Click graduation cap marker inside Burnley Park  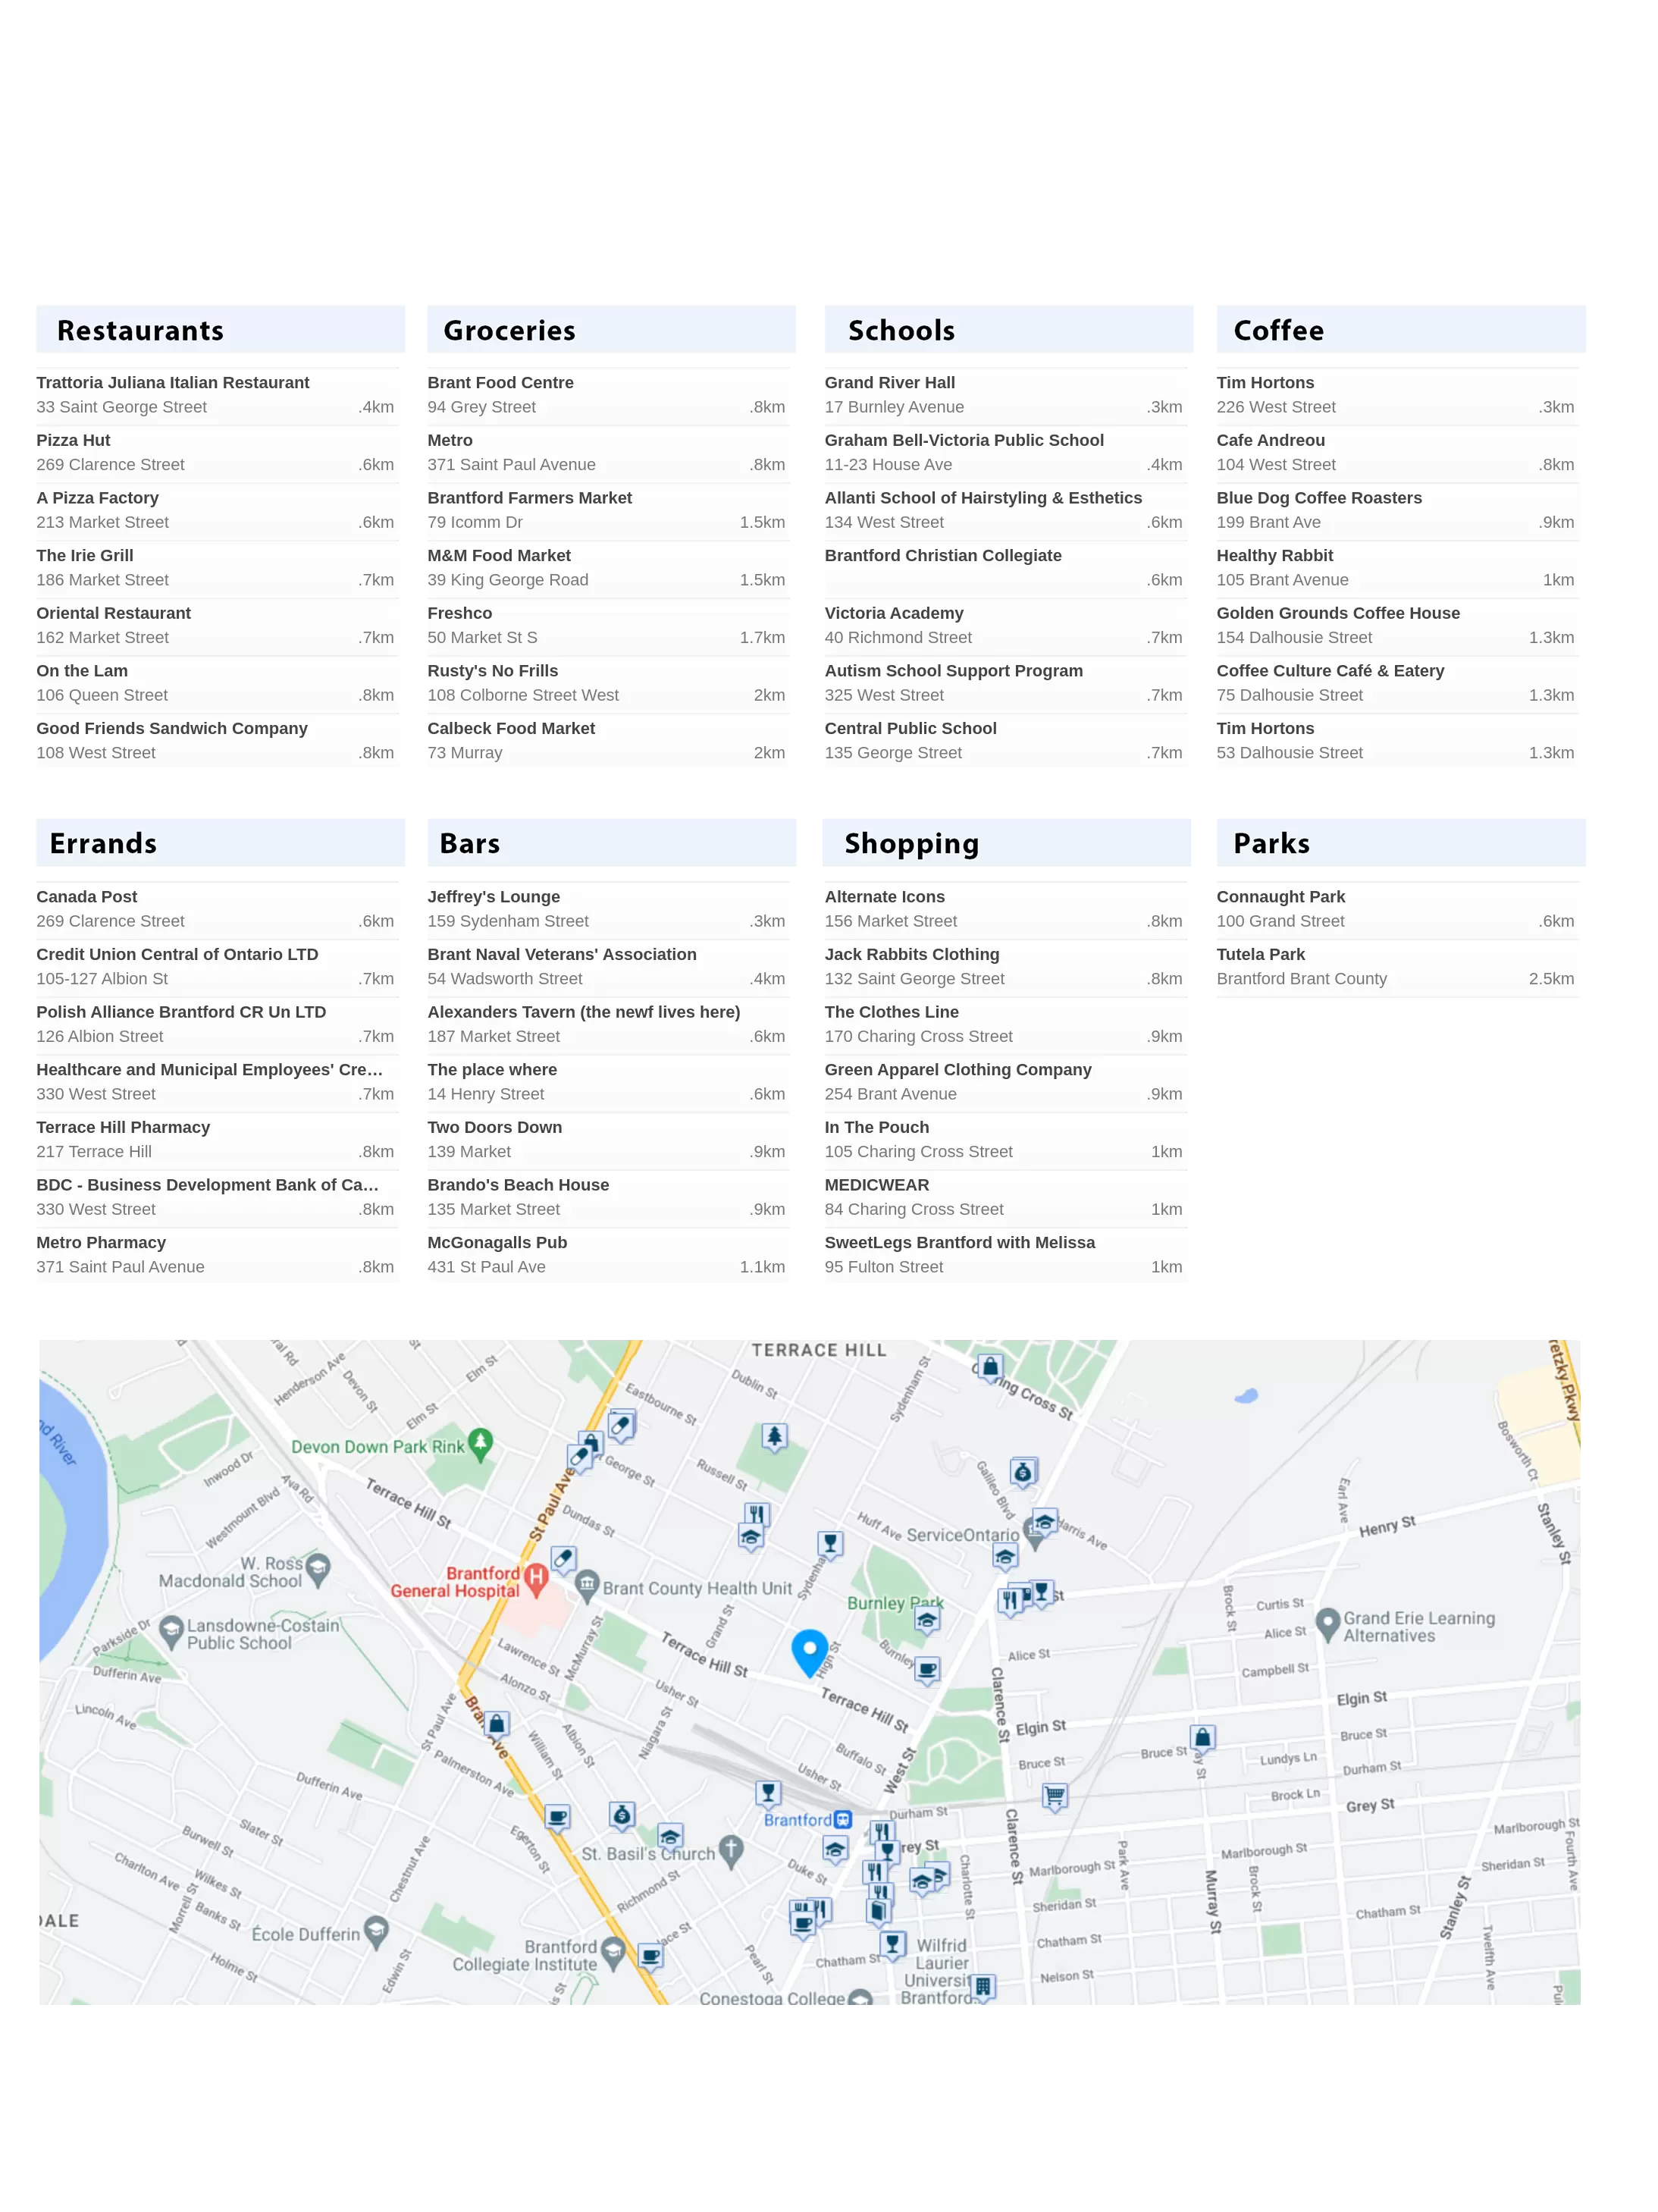927,1620
